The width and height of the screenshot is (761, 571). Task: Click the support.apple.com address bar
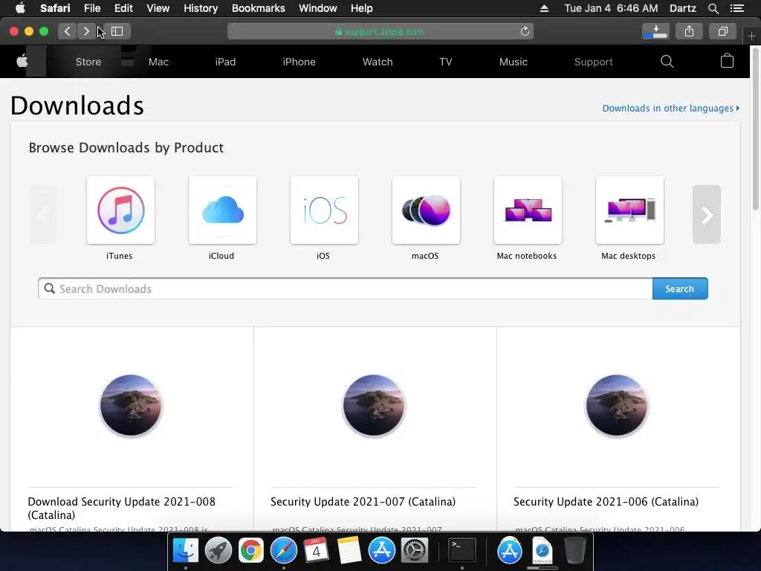point(380,31)
